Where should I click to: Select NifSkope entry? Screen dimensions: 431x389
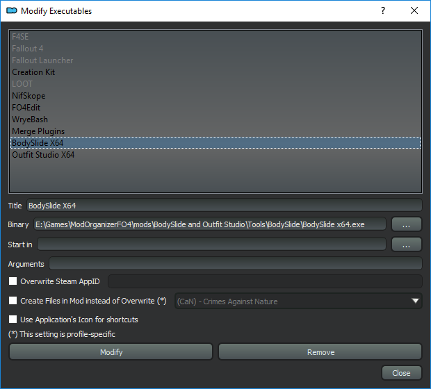[215, 96]
